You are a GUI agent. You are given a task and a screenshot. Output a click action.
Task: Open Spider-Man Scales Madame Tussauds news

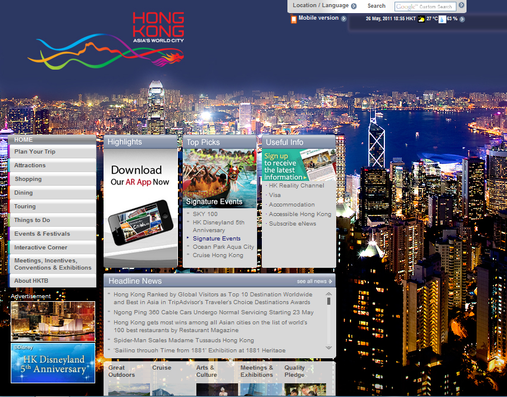184,340
